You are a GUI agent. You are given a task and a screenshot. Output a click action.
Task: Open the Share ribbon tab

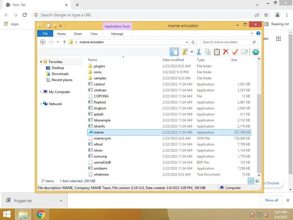coord(78,34)
